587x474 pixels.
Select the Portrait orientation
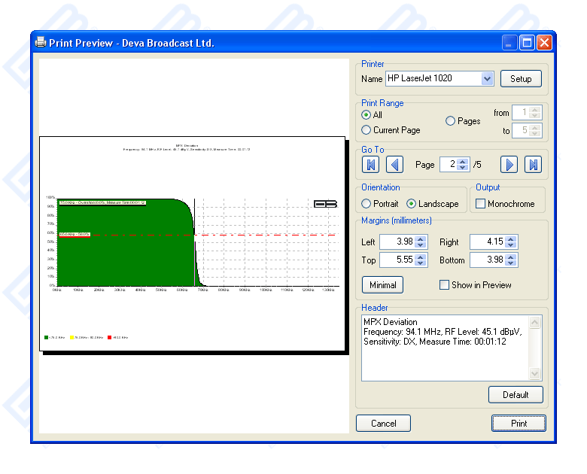point(366,204)
